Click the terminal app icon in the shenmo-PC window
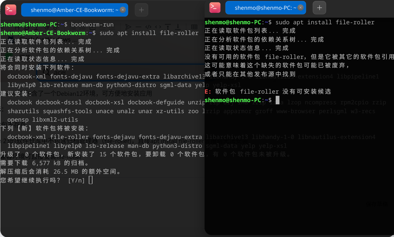 point(215,8)
